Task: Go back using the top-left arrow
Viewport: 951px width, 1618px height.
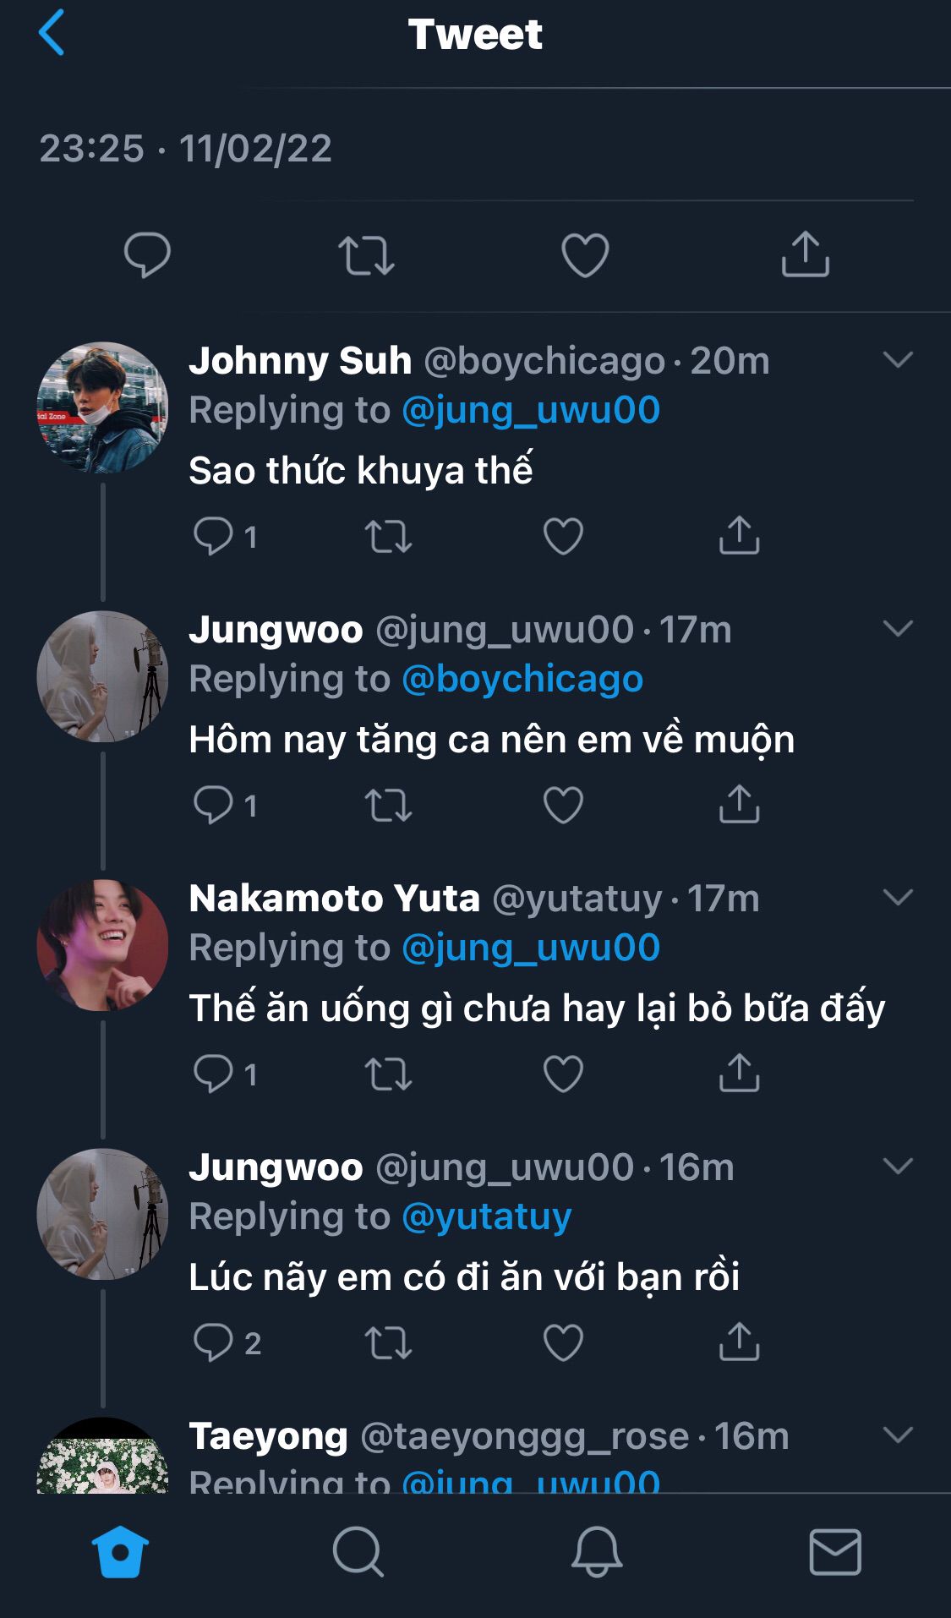Action: (52, 33)
